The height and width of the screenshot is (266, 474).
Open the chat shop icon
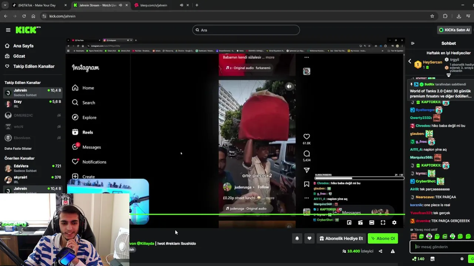(x=432, y=259)
